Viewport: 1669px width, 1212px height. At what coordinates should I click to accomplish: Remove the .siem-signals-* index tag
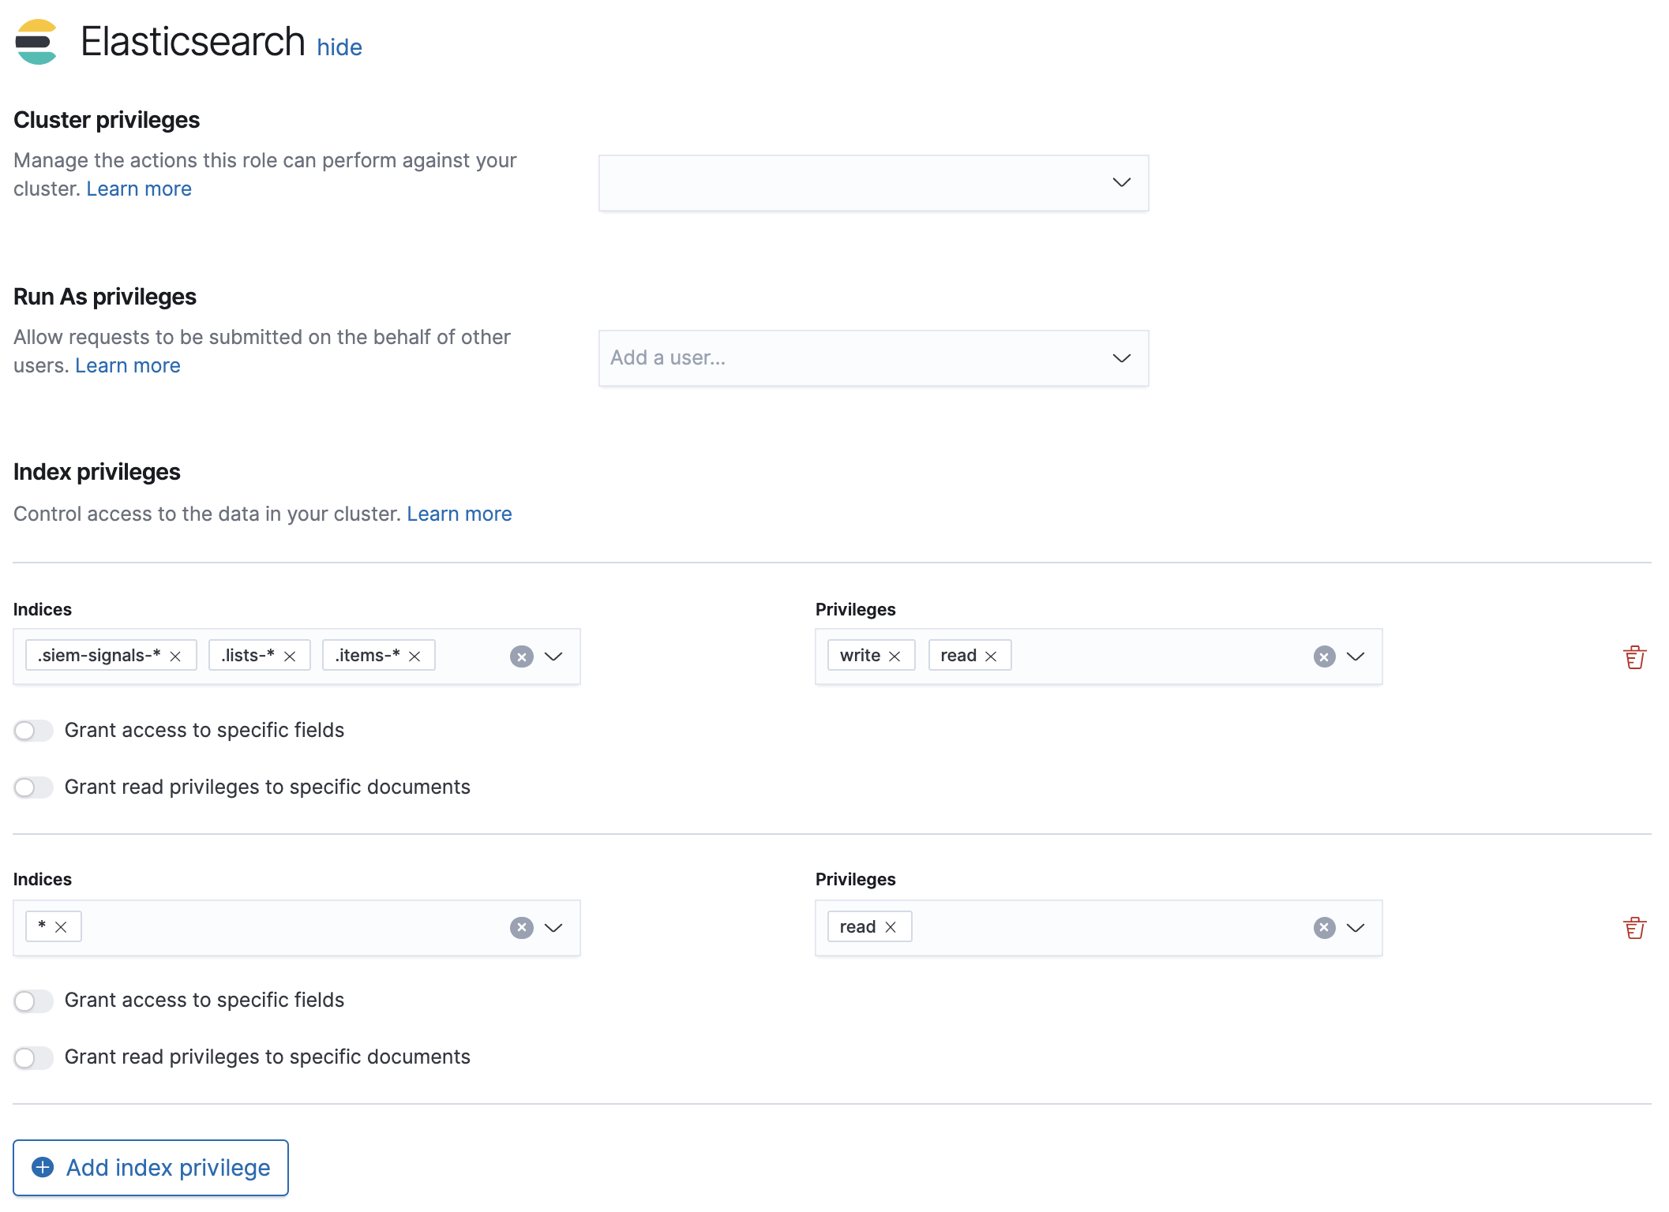175,656
